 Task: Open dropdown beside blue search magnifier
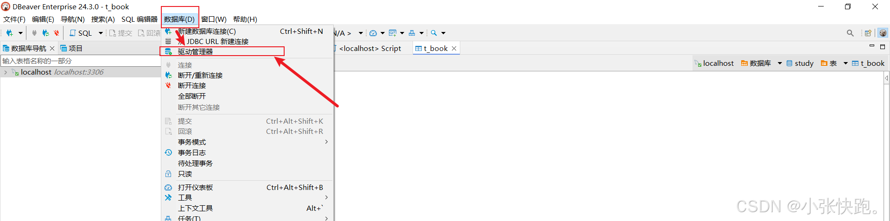click(x=443, y=33)
